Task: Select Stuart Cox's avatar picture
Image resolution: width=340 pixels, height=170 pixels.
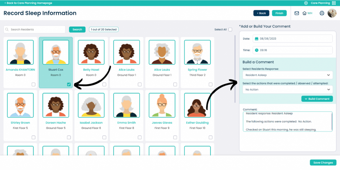Action: tap(56, 52)
